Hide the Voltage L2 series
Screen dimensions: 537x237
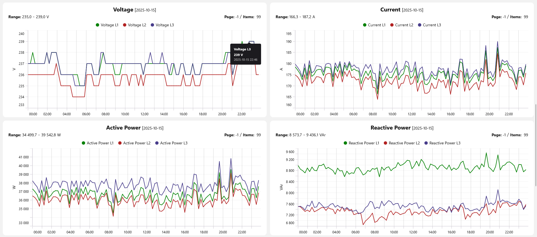[134, 25]
